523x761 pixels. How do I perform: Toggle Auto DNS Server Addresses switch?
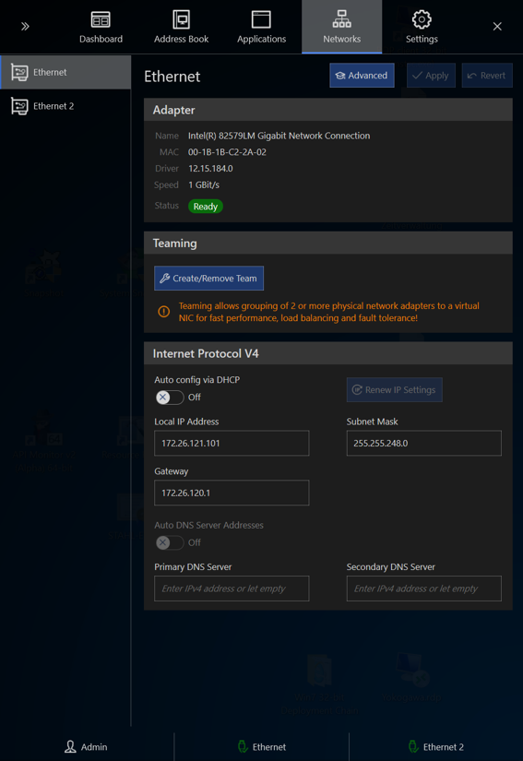(x=170, y=542)
